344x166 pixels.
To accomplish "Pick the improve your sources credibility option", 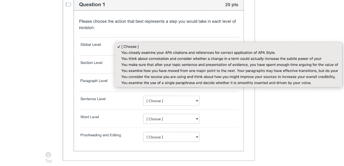I will [228, 77].
